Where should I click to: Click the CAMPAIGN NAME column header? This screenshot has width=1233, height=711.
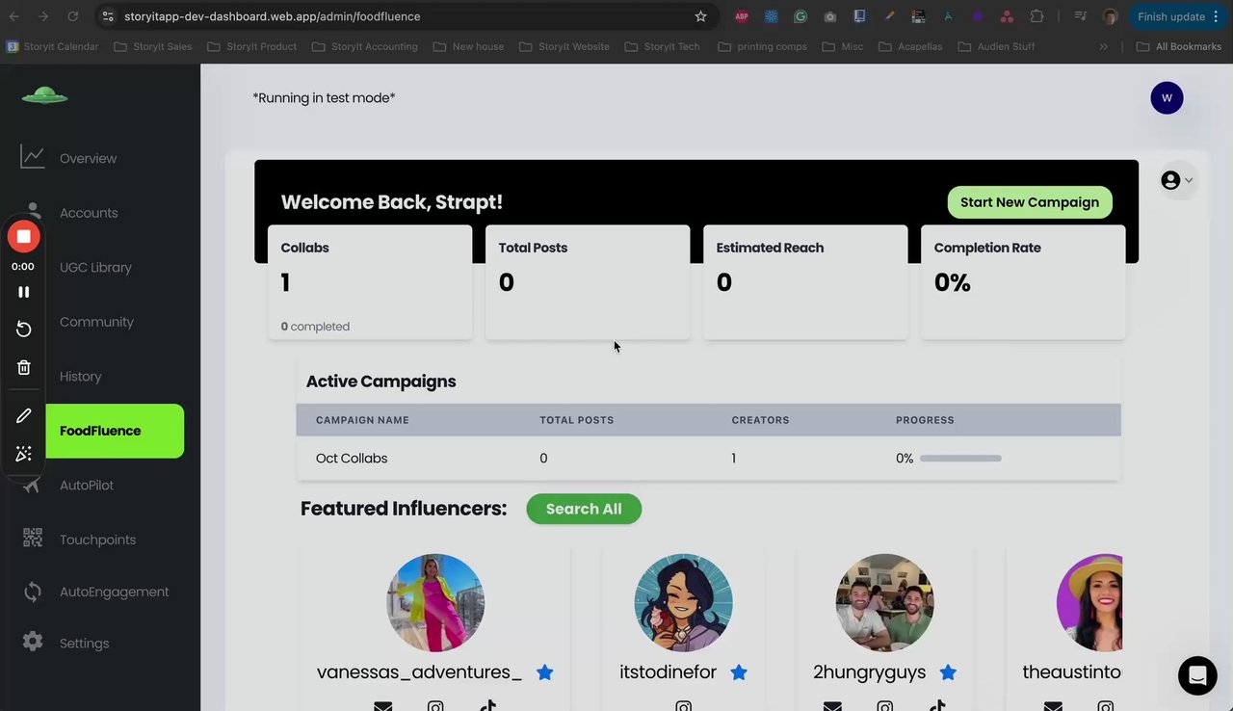tap(362, 420)
